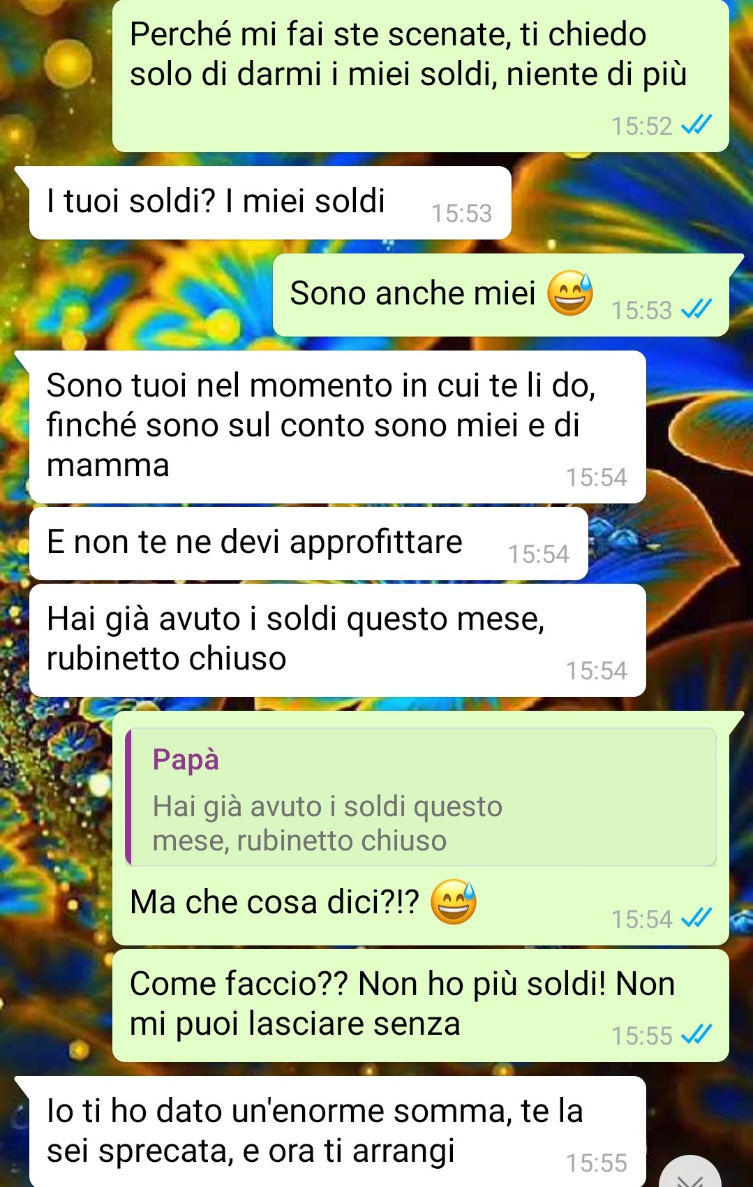Select message "E non te ne devi approfittare"

click(308, 544)
